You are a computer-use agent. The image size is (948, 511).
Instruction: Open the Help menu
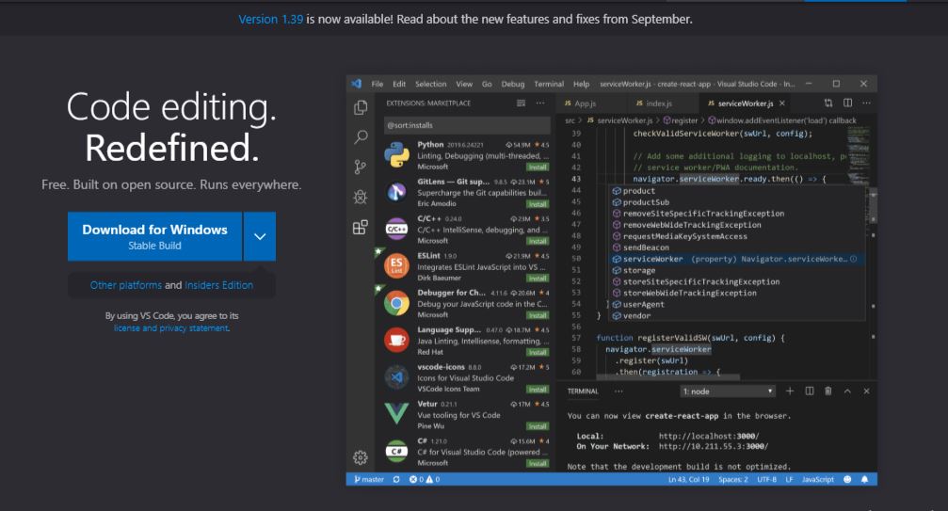581,84
